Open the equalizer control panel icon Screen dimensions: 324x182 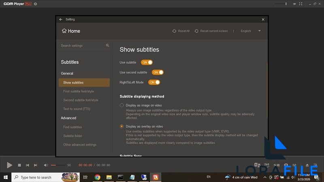294,165
